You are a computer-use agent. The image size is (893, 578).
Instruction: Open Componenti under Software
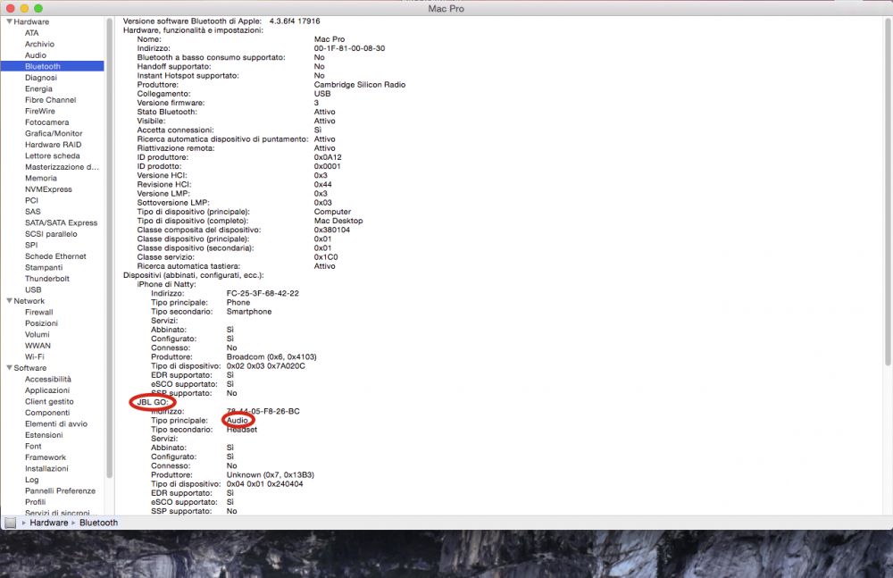point(47,413)
